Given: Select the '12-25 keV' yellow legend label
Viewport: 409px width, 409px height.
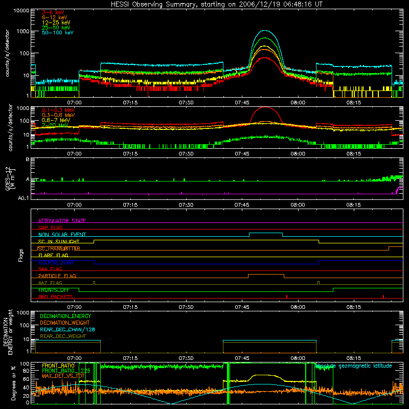Looking at the screenshot, I should pos(56,22).
